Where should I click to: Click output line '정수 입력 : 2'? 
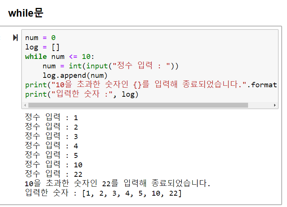coord(51,127)
